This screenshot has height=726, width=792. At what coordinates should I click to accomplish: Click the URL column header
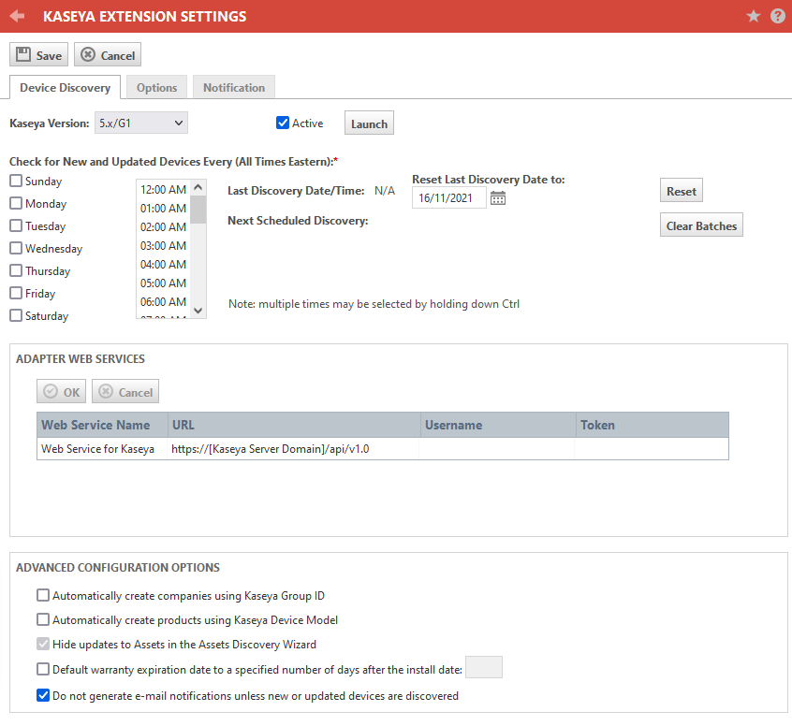pyautogui.click(x=294, y=425)
